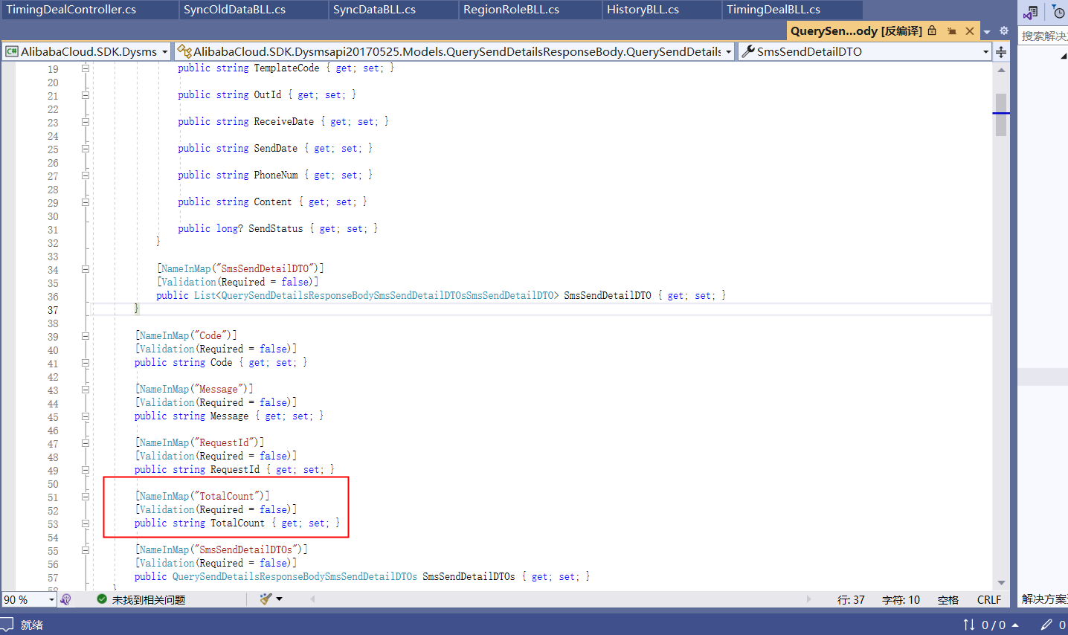1068x635 pixels.
Task: Select the QuerySen...ody [反编译] tab
Action: (856, 30)
